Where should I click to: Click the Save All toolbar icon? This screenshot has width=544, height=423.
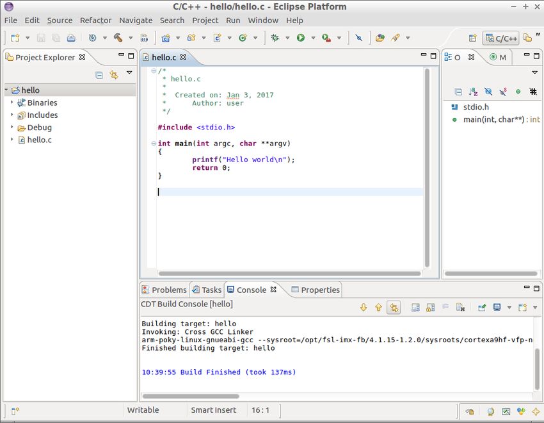coord(56,38)
